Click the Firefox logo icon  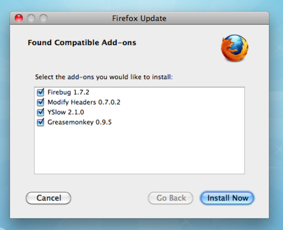[234, 48]
